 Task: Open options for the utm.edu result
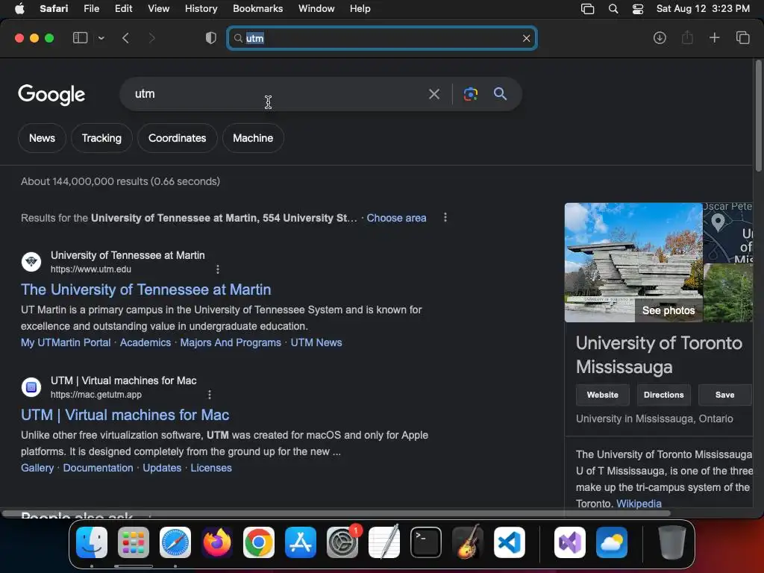click(x=217, y=269)
